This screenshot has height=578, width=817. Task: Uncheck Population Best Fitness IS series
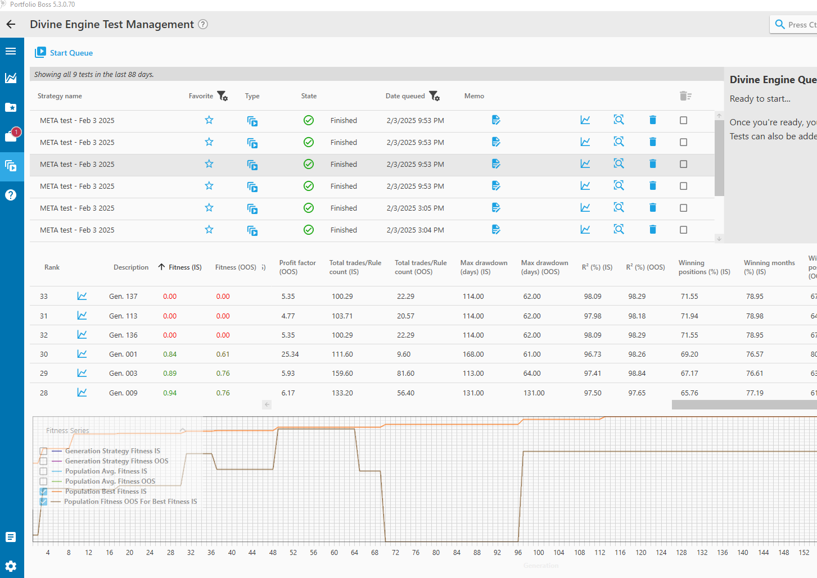(43, 491)
